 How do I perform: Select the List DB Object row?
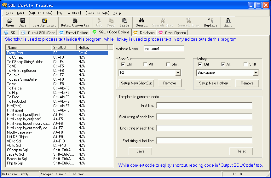tap(57, 137)
